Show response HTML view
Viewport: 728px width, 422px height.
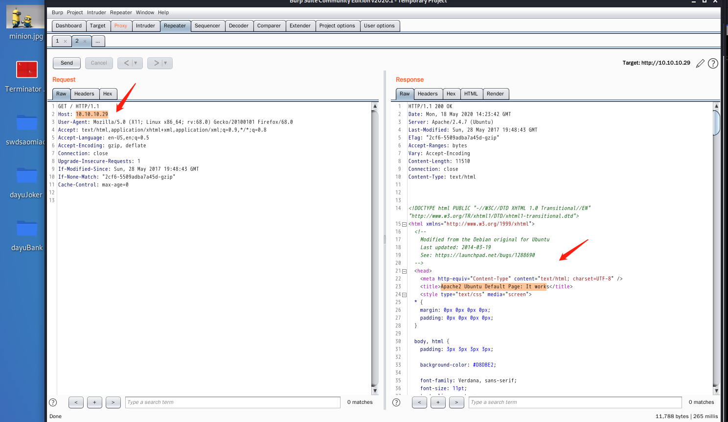471,94
